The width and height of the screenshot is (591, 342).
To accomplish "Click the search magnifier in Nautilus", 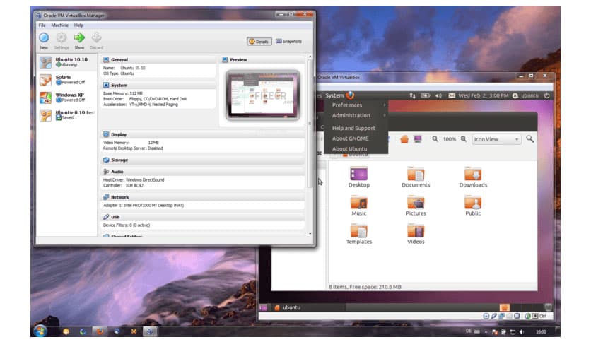I will (x=530, y=139).
